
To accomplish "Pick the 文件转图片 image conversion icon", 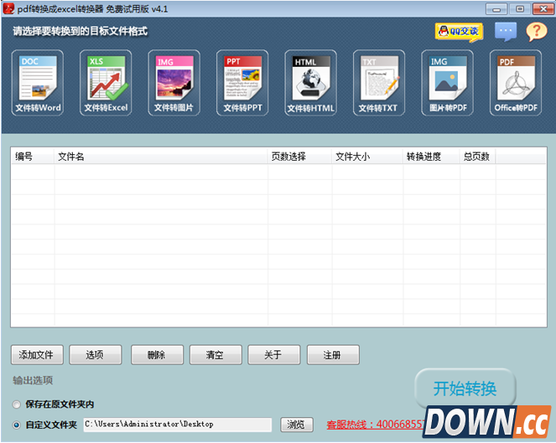I will point(174,83).
